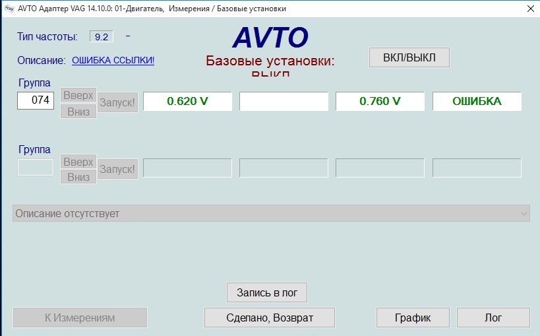Click the empty second group number field
Screen dimensions: 540x336
tap(36, 167)
